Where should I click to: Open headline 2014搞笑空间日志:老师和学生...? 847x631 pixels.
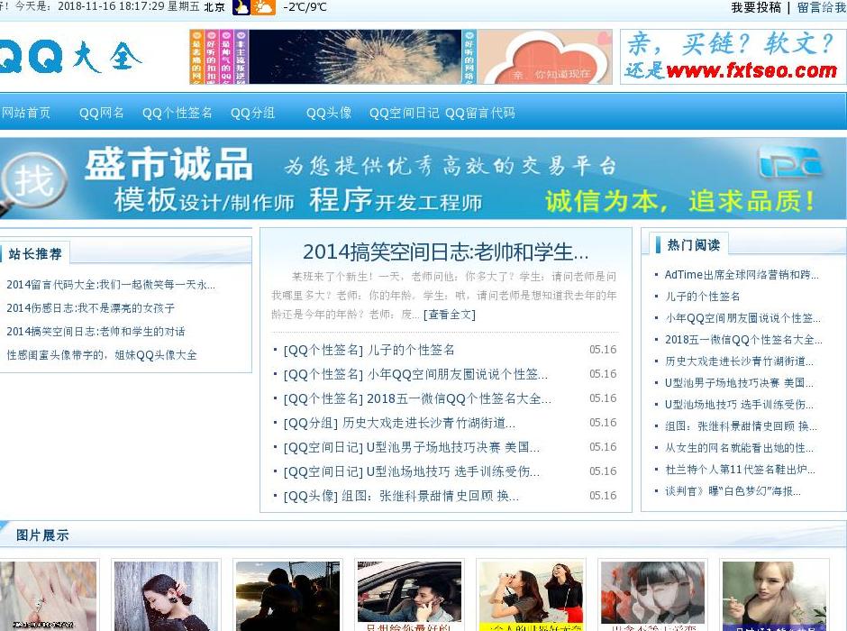pyautogui.click(x=445, y=251)
